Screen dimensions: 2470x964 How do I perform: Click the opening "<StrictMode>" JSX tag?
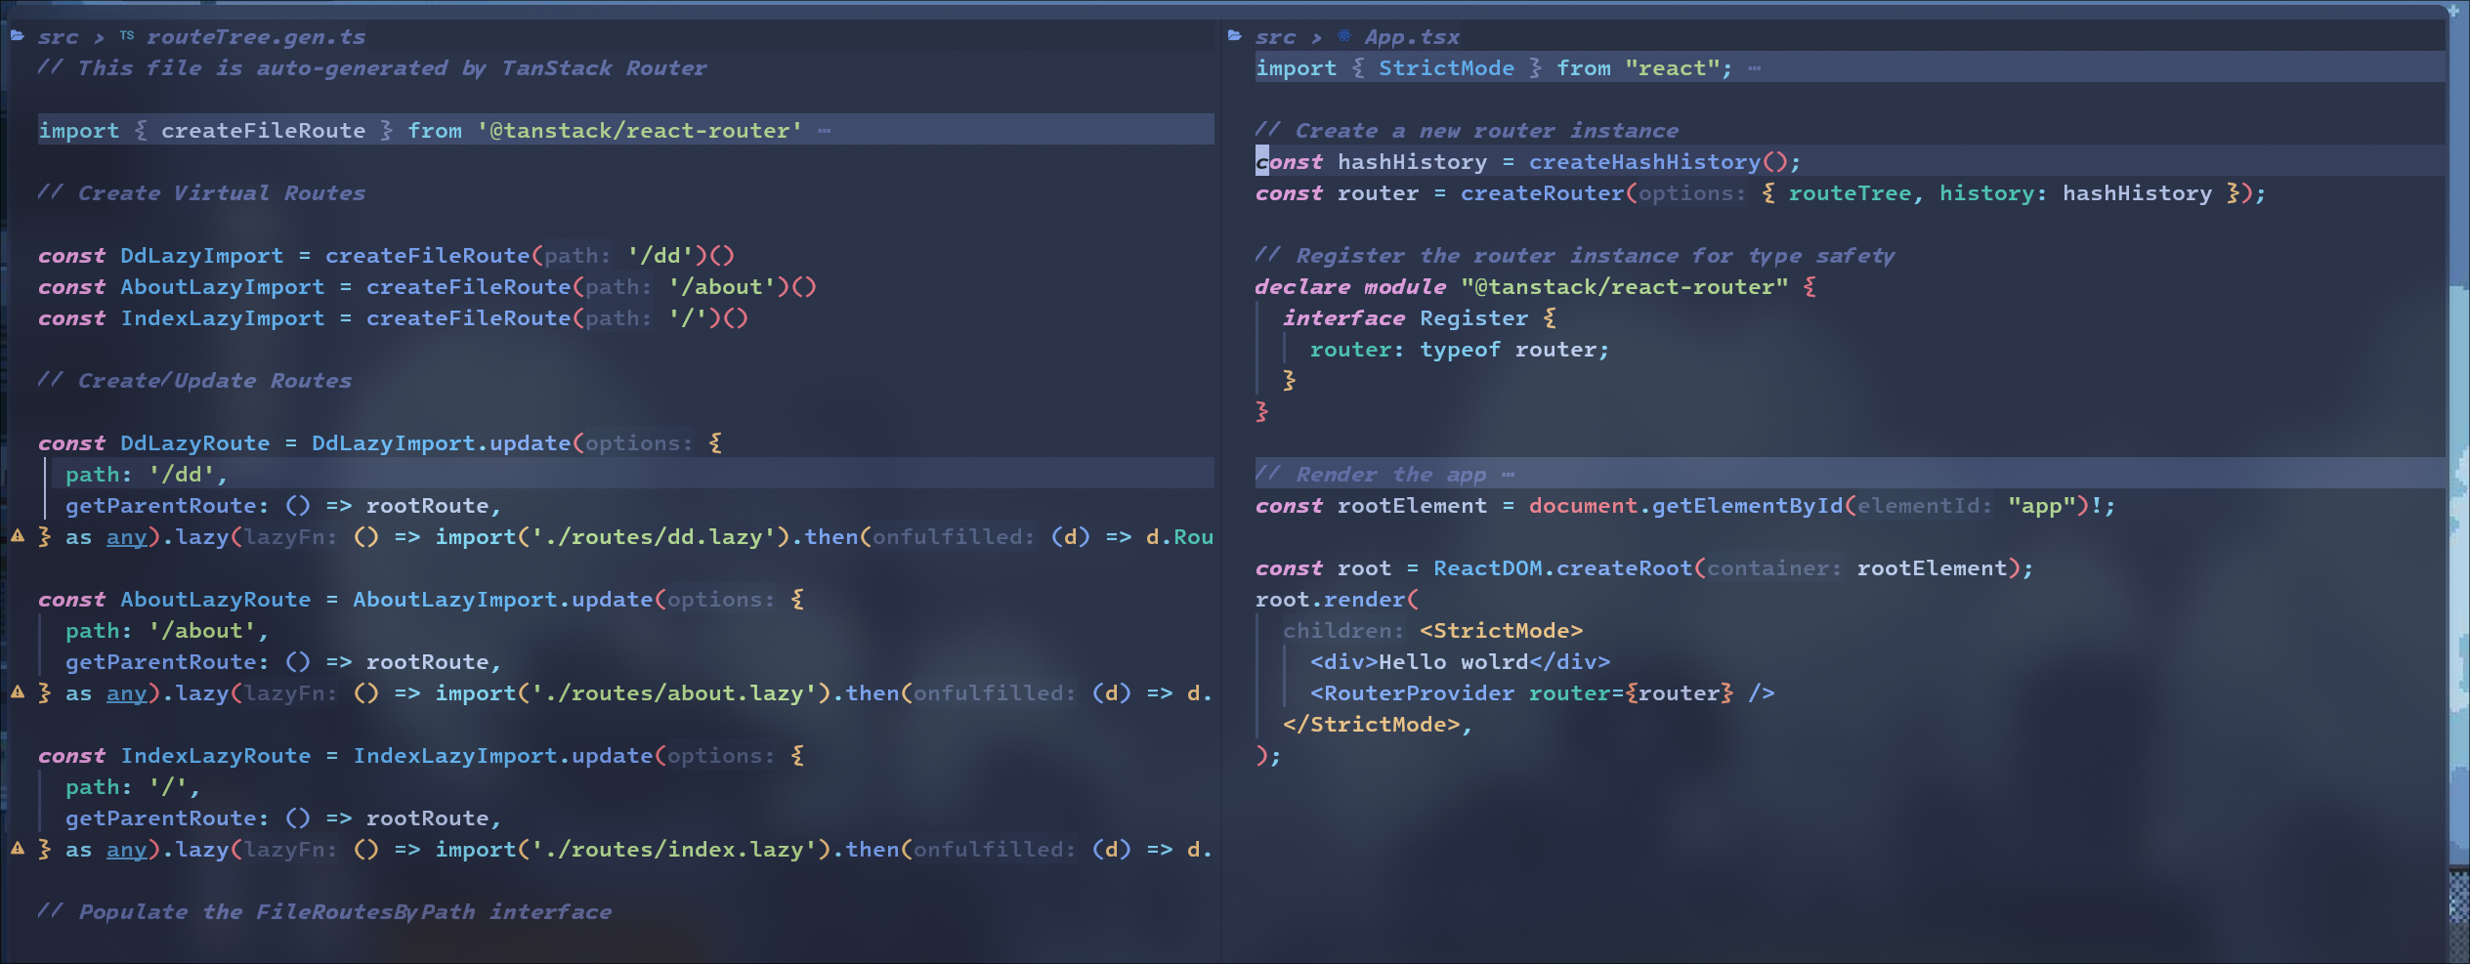[x=1501, y=631]
